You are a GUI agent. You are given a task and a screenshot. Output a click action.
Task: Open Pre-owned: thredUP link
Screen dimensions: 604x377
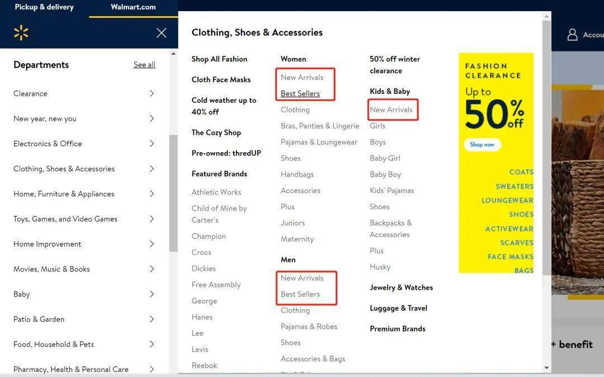(226, 153)
